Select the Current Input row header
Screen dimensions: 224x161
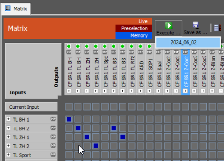click(31, 107)
